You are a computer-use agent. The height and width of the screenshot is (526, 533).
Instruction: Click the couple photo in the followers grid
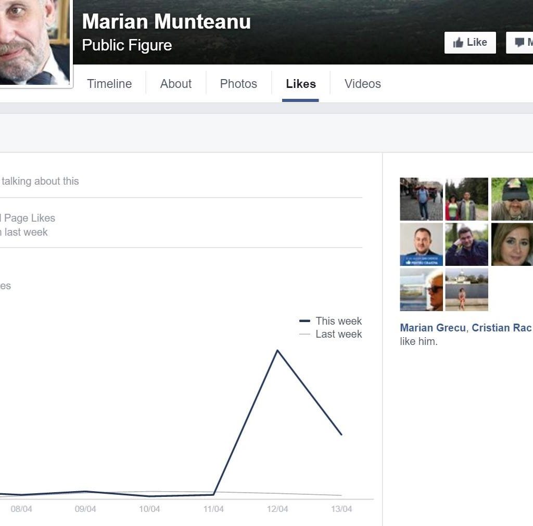click(x=466, y=198)
